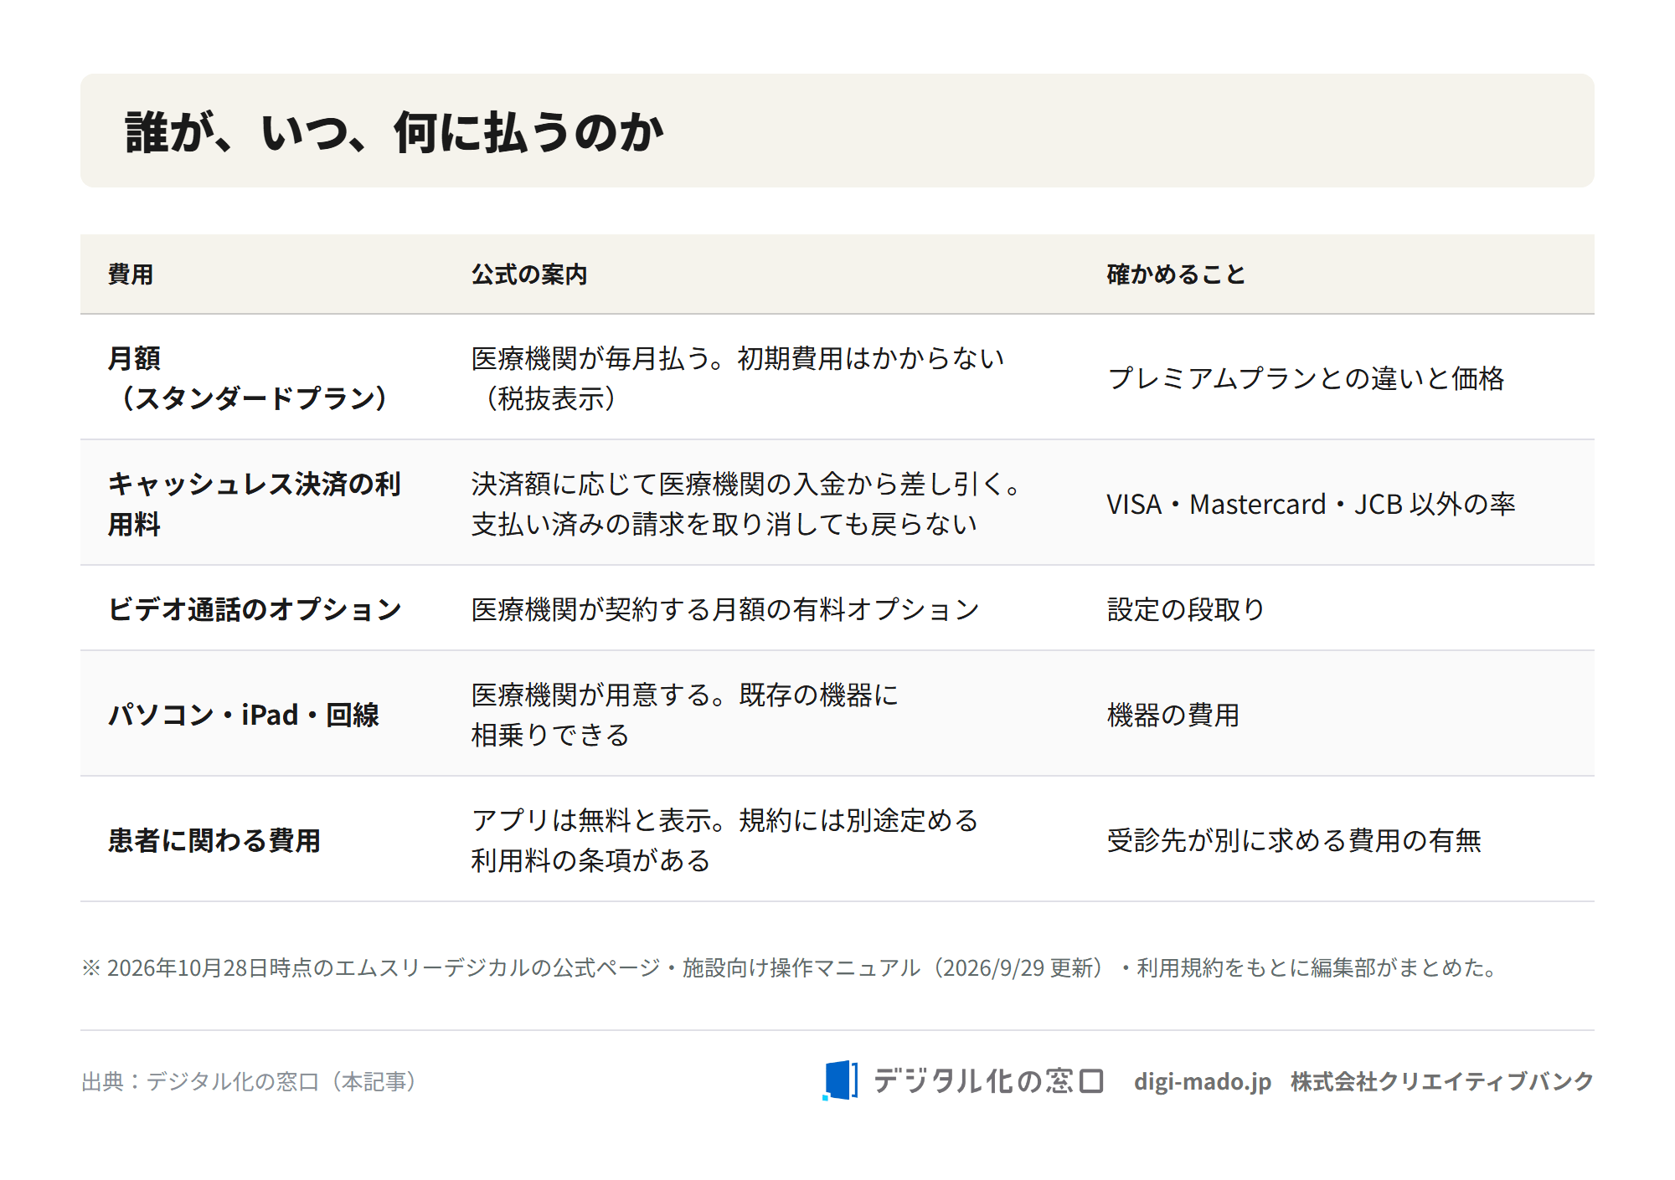Click the cell プレミアムプランとの違いと価格
1675x1180 pixels.
click(1306, 378)
